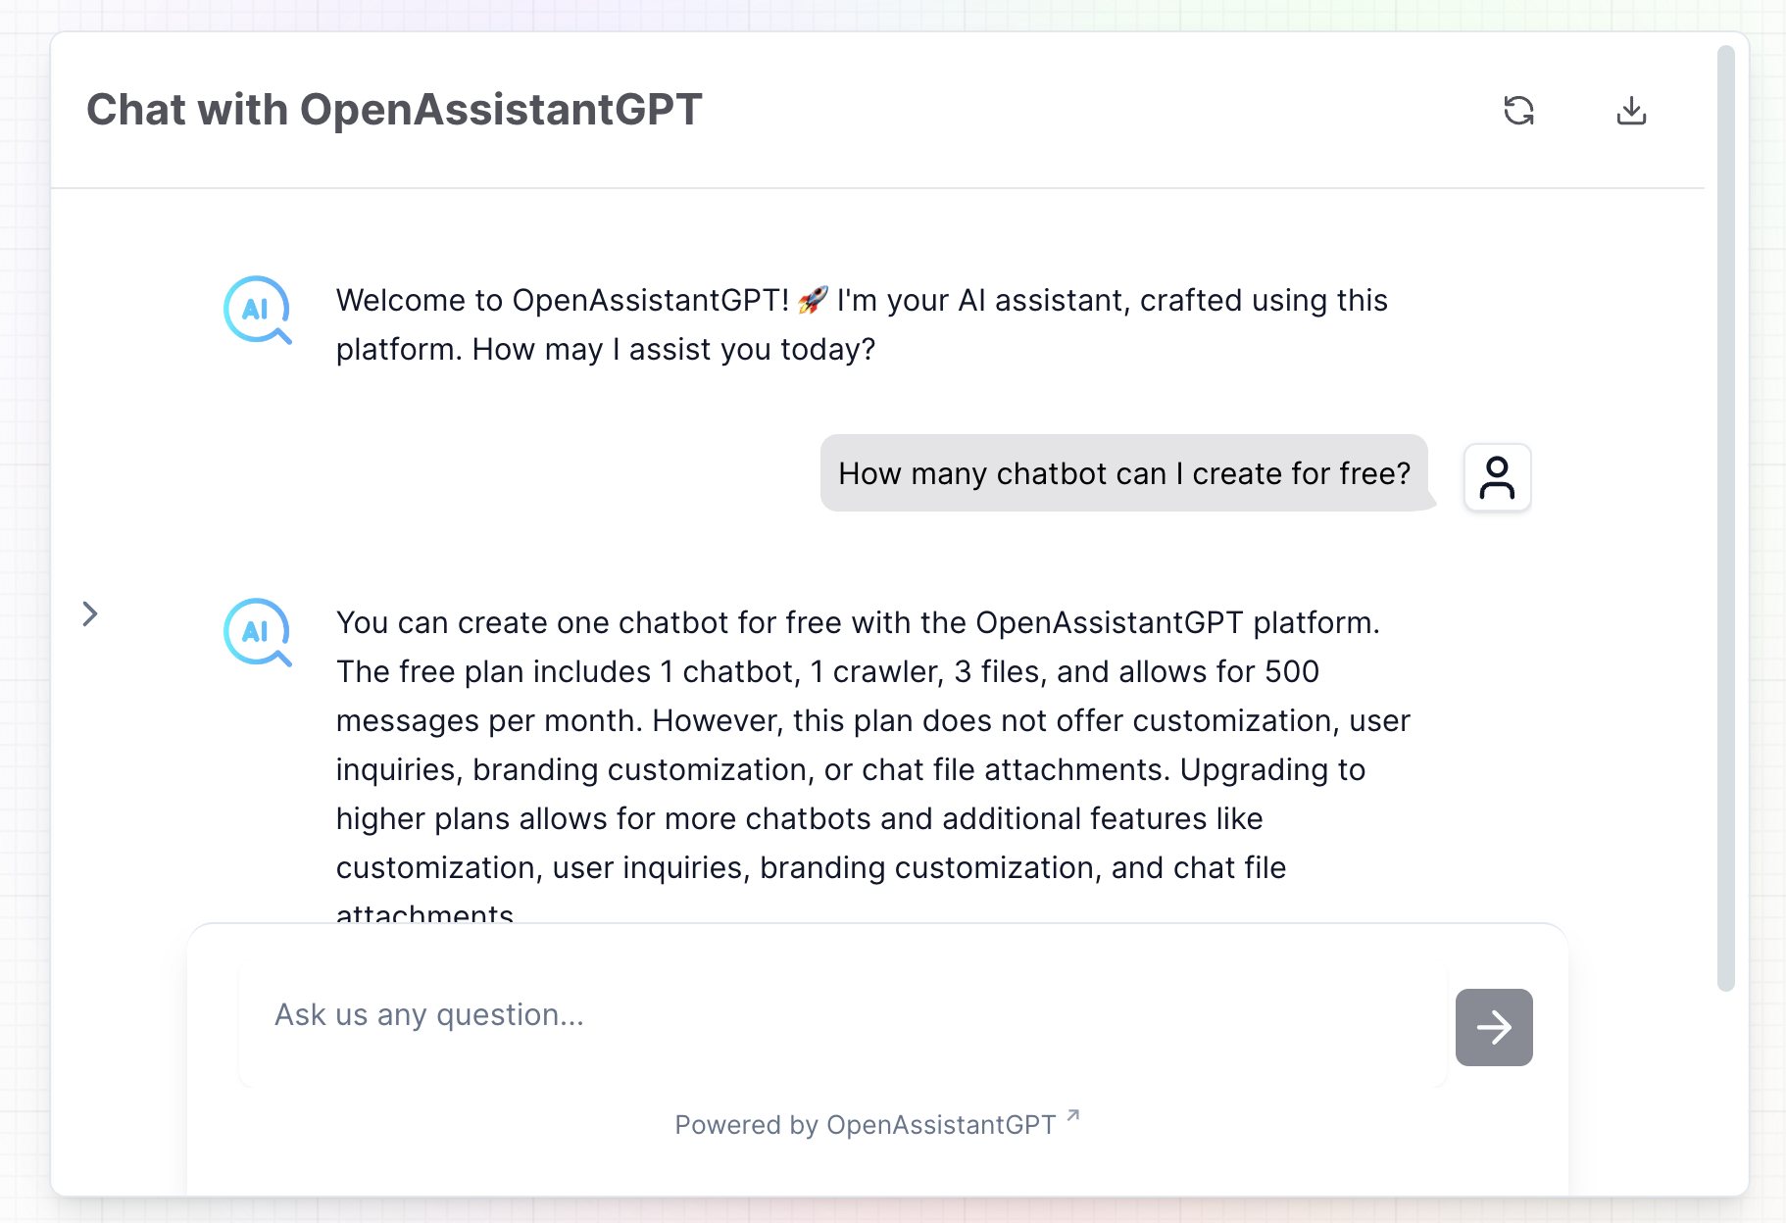This screenshot has height=1223, width=1786.
Task: Click the "500" messages figure in the response
Action: coord(1291,672)
